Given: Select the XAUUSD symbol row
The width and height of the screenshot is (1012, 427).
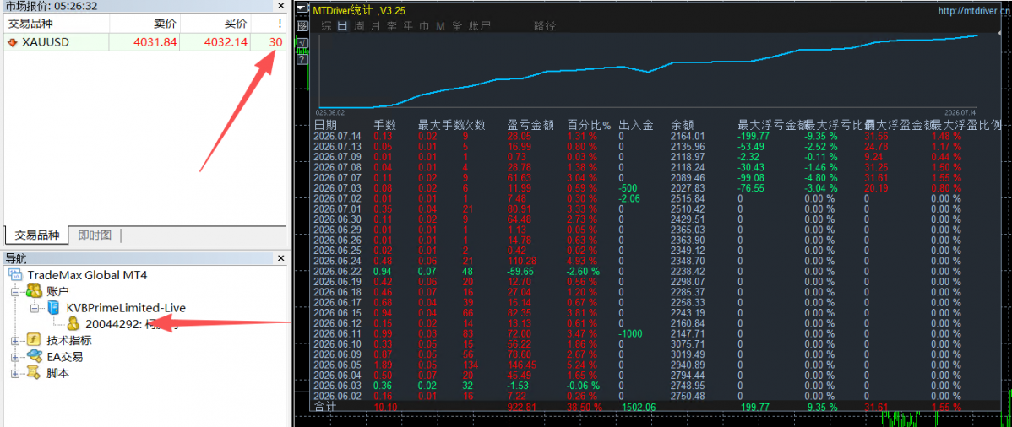Looking at the screenshot, I should pos(145,42).
